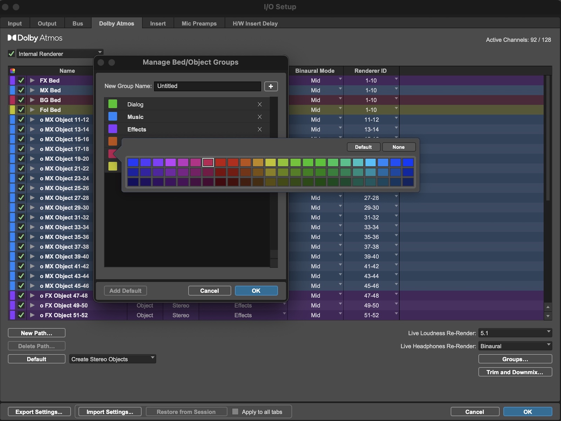
Task: Click the Trim and Downmix button
Action: (515, 372)
